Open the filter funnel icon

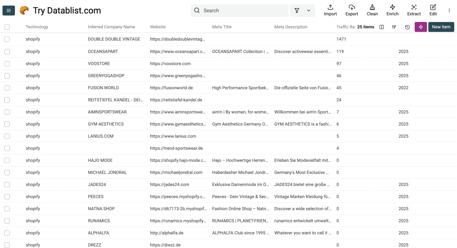pyautogui.click(x=297, y=10)
